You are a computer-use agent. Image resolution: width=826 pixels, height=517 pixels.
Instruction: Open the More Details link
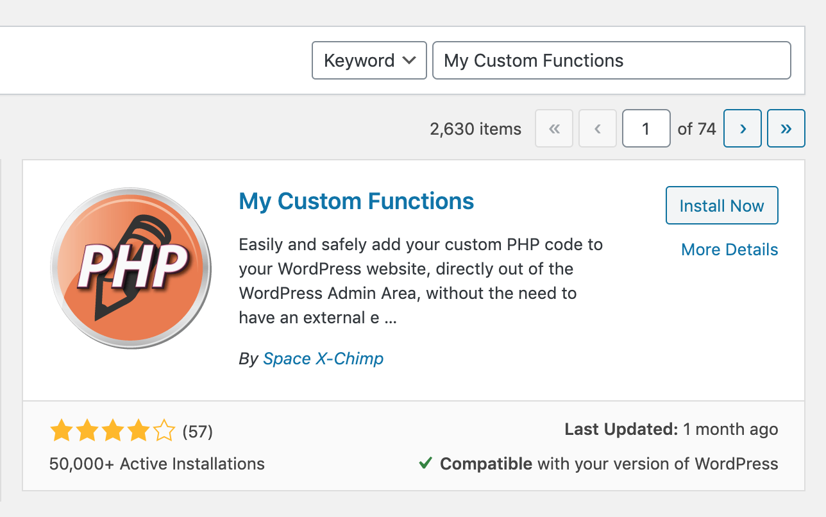point(729,250)
